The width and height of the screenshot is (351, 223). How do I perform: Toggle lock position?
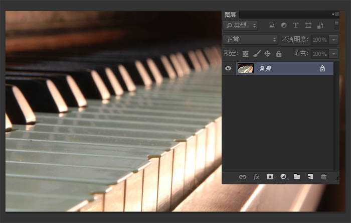(267, 54)
